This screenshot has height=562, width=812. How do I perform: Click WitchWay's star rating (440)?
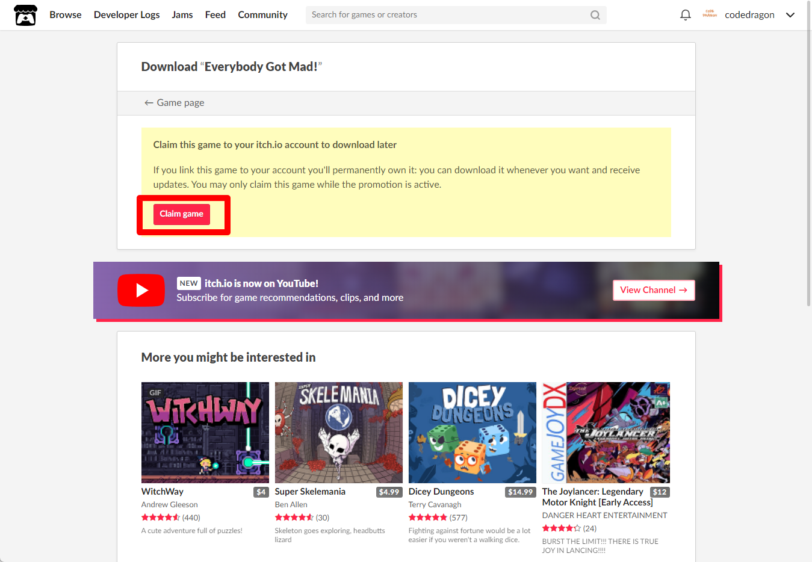pos(171,517)
